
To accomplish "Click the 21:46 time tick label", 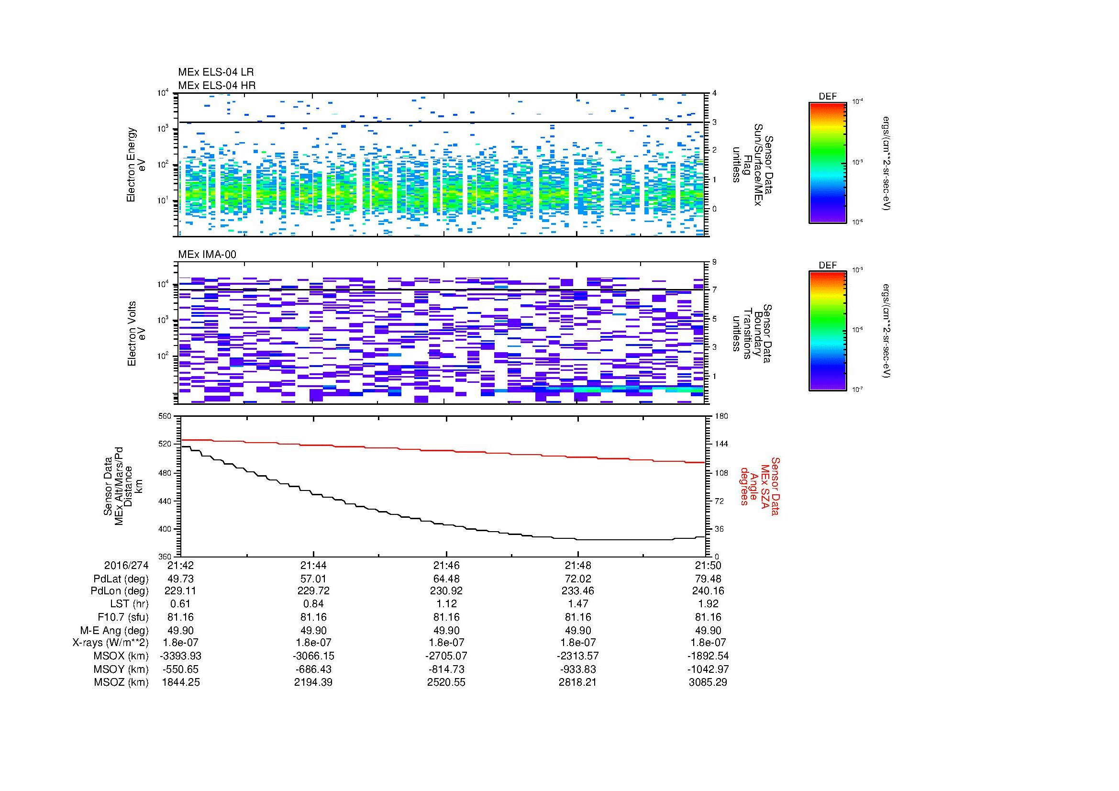I will coord(446,566).
